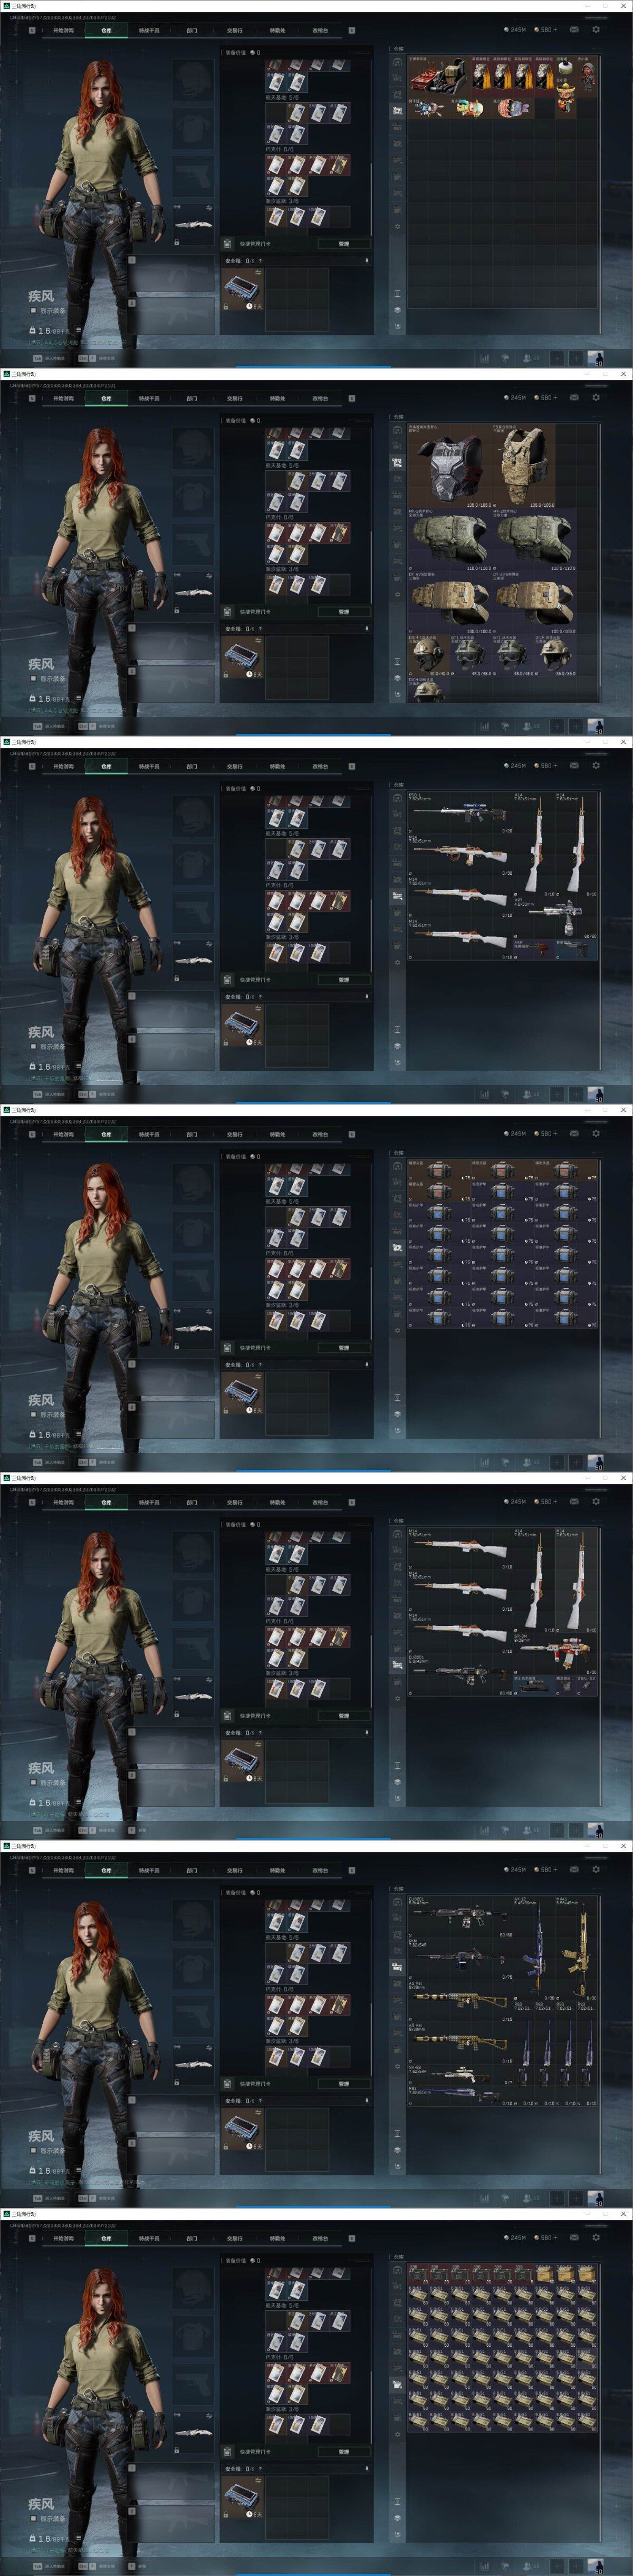Click player avatar level 60 in QJB201 window
This screenshot has width=633, height=2576.
595,2198
